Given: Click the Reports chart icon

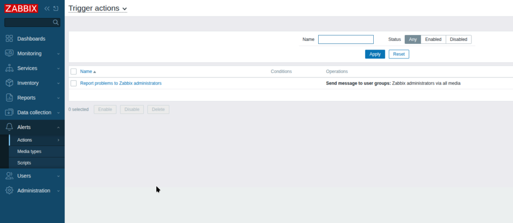Looking at the screenshot, I should click(9, 97).
